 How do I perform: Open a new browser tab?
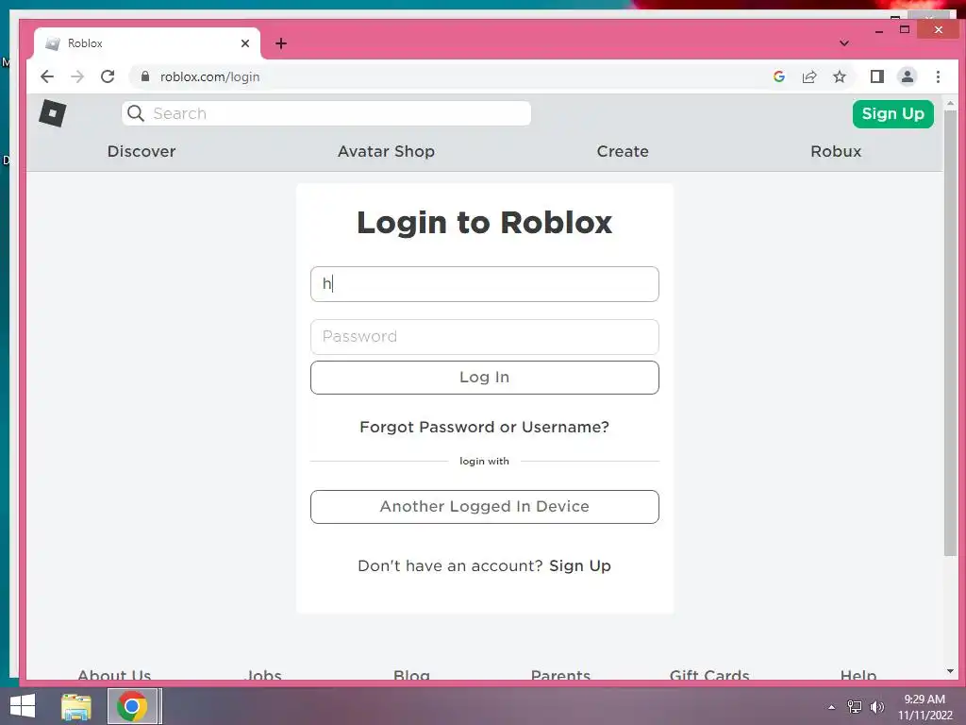click(281, 43)
